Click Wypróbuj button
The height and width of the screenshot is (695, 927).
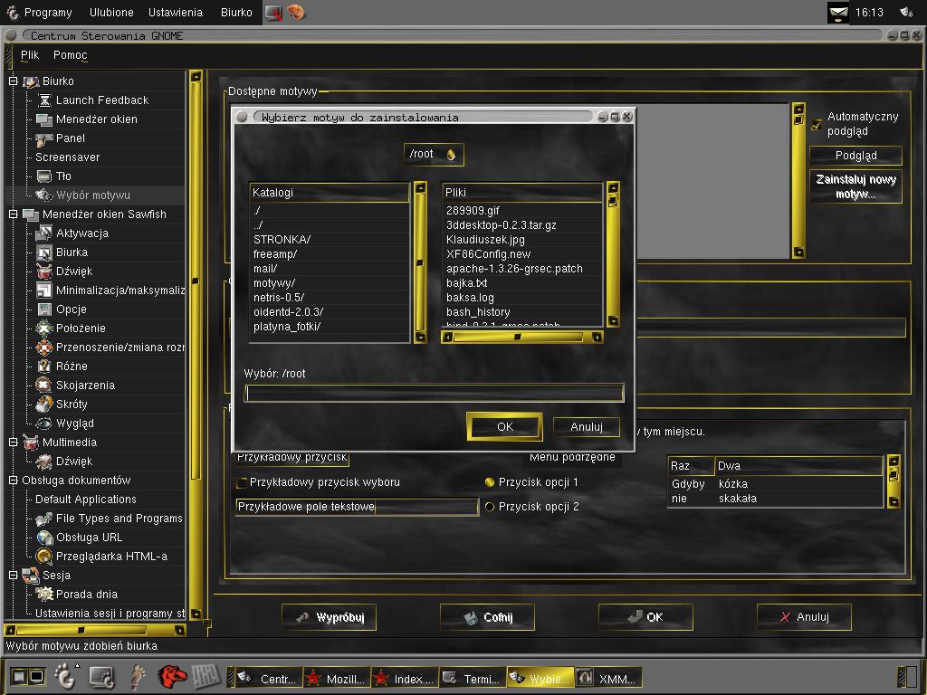329,617
